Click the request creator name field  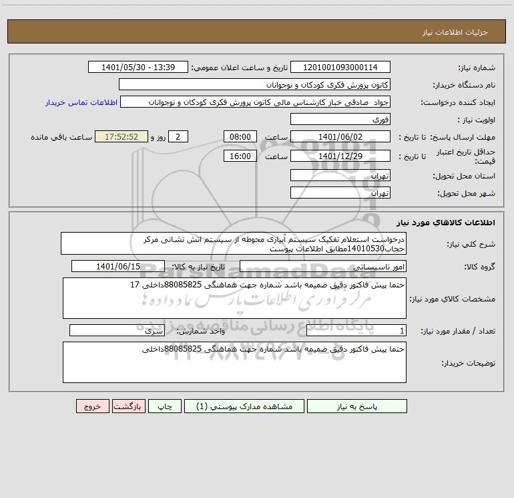click(x=256, y=102)
